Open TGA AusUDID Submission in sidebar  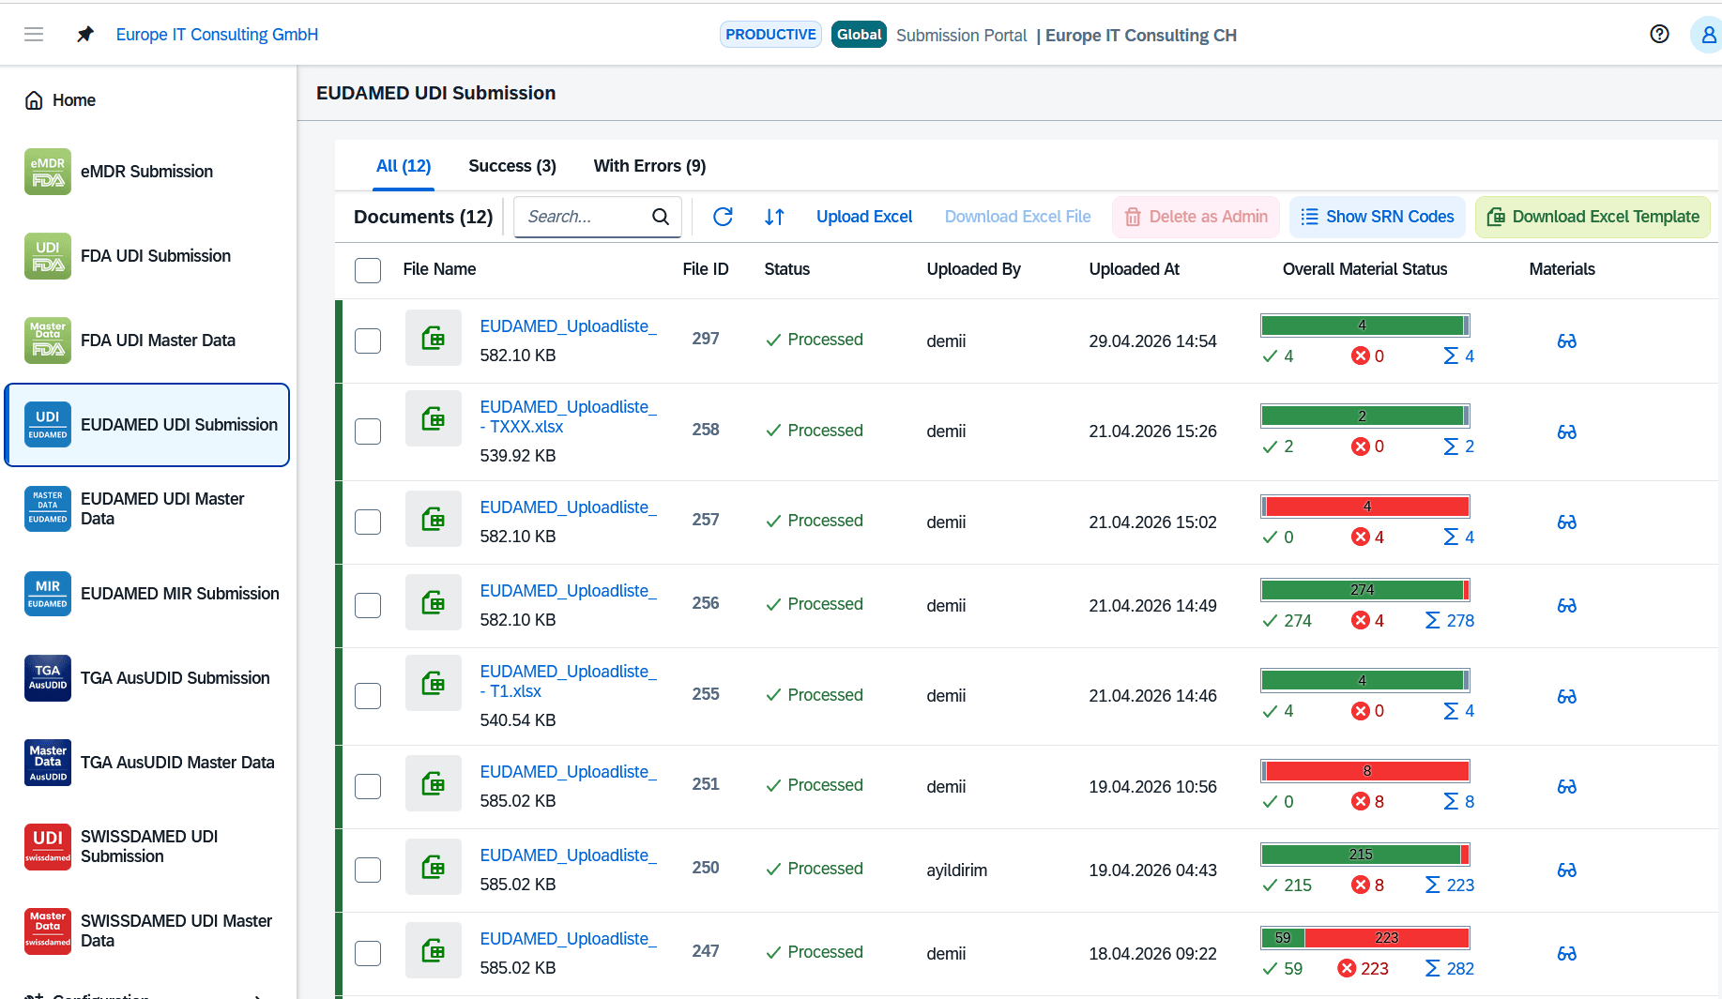click(147, 678)
